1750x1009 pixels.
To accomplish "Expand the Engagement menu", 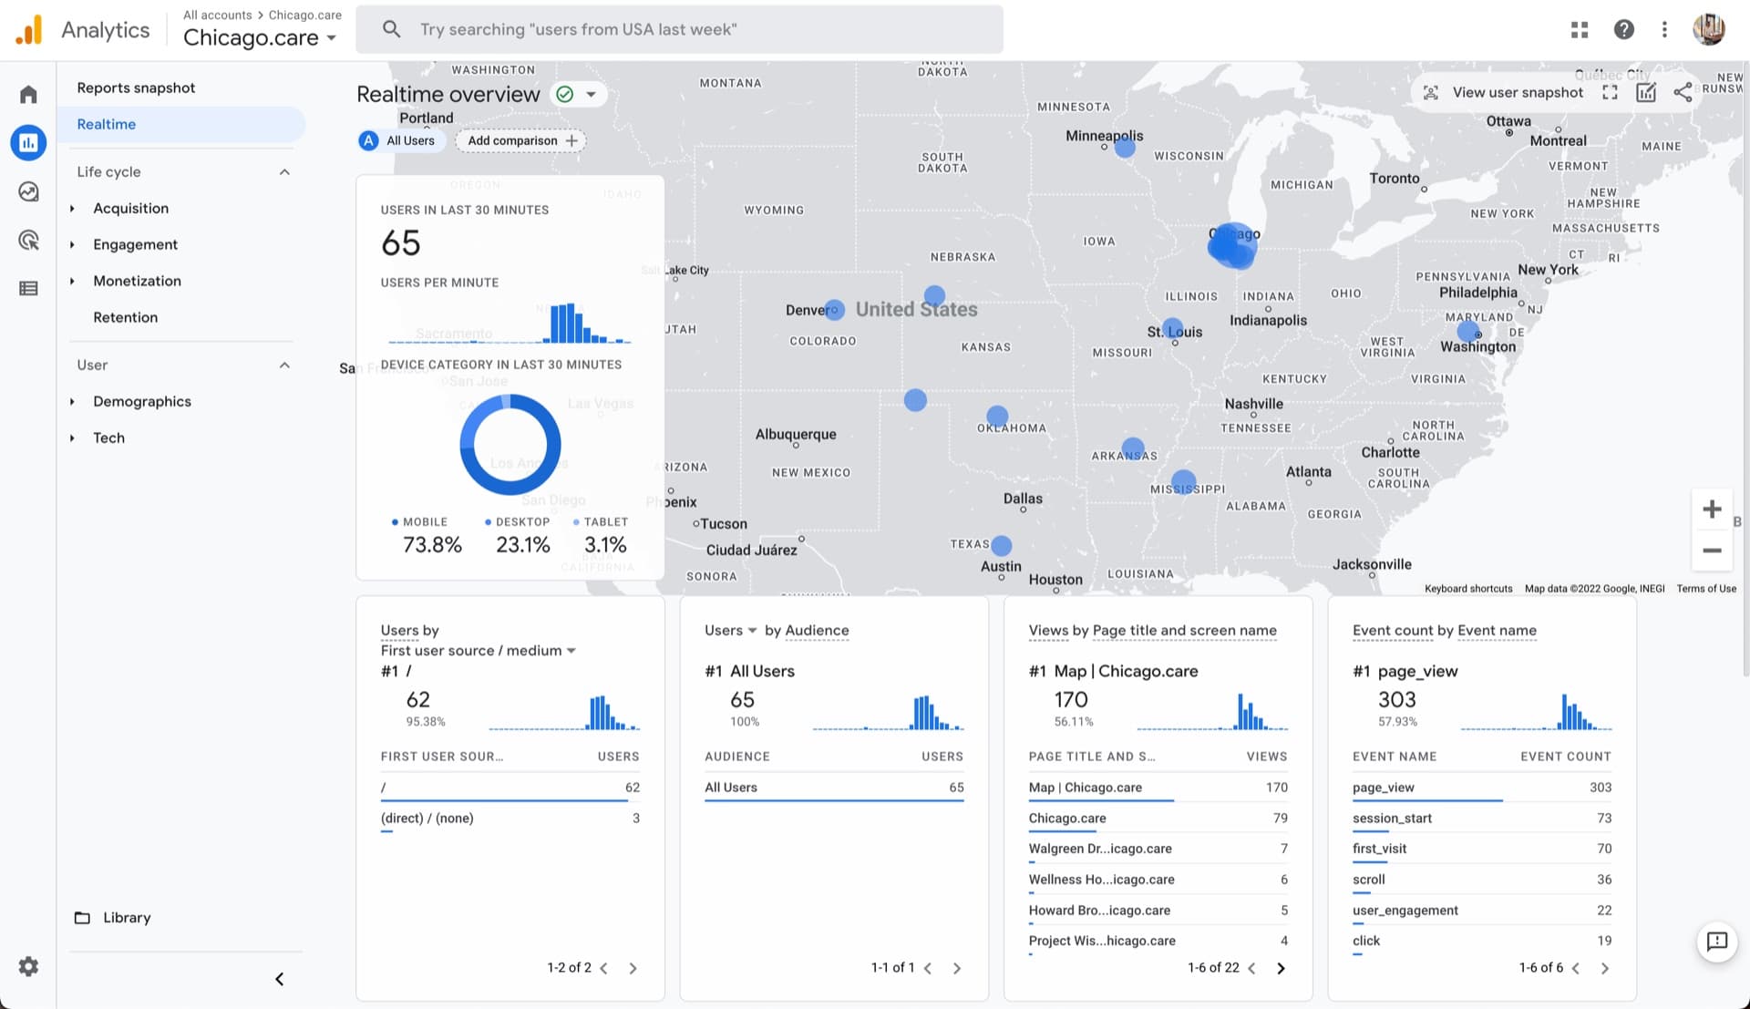I will pos(136,244).
